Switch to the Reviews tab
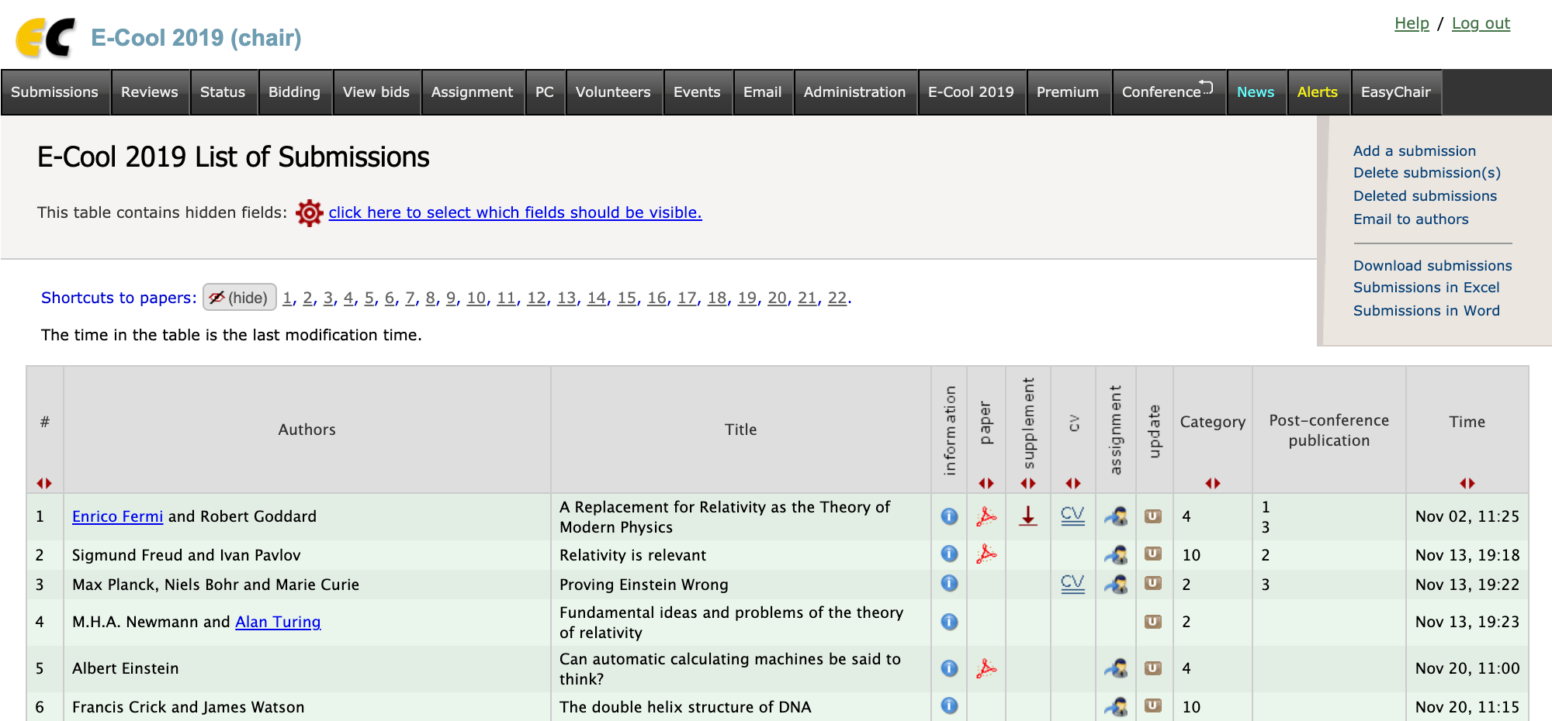 click(x=149, y=92)
